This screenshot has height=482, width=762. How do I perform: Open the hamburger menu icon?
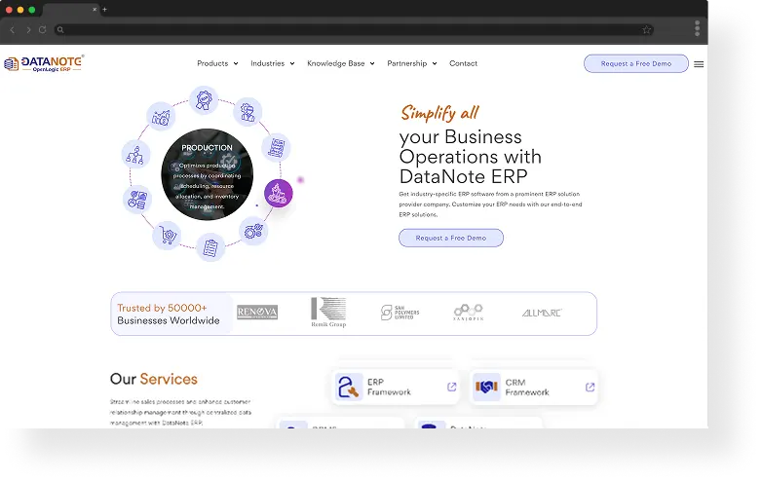click(x=699, y=64)
